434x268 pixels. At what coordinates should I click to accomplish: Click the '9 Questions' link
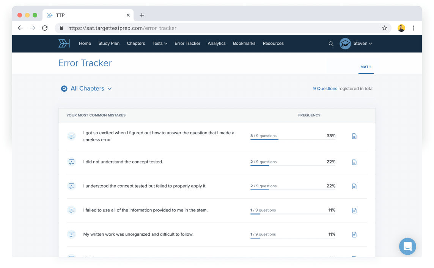click(325, 89)
